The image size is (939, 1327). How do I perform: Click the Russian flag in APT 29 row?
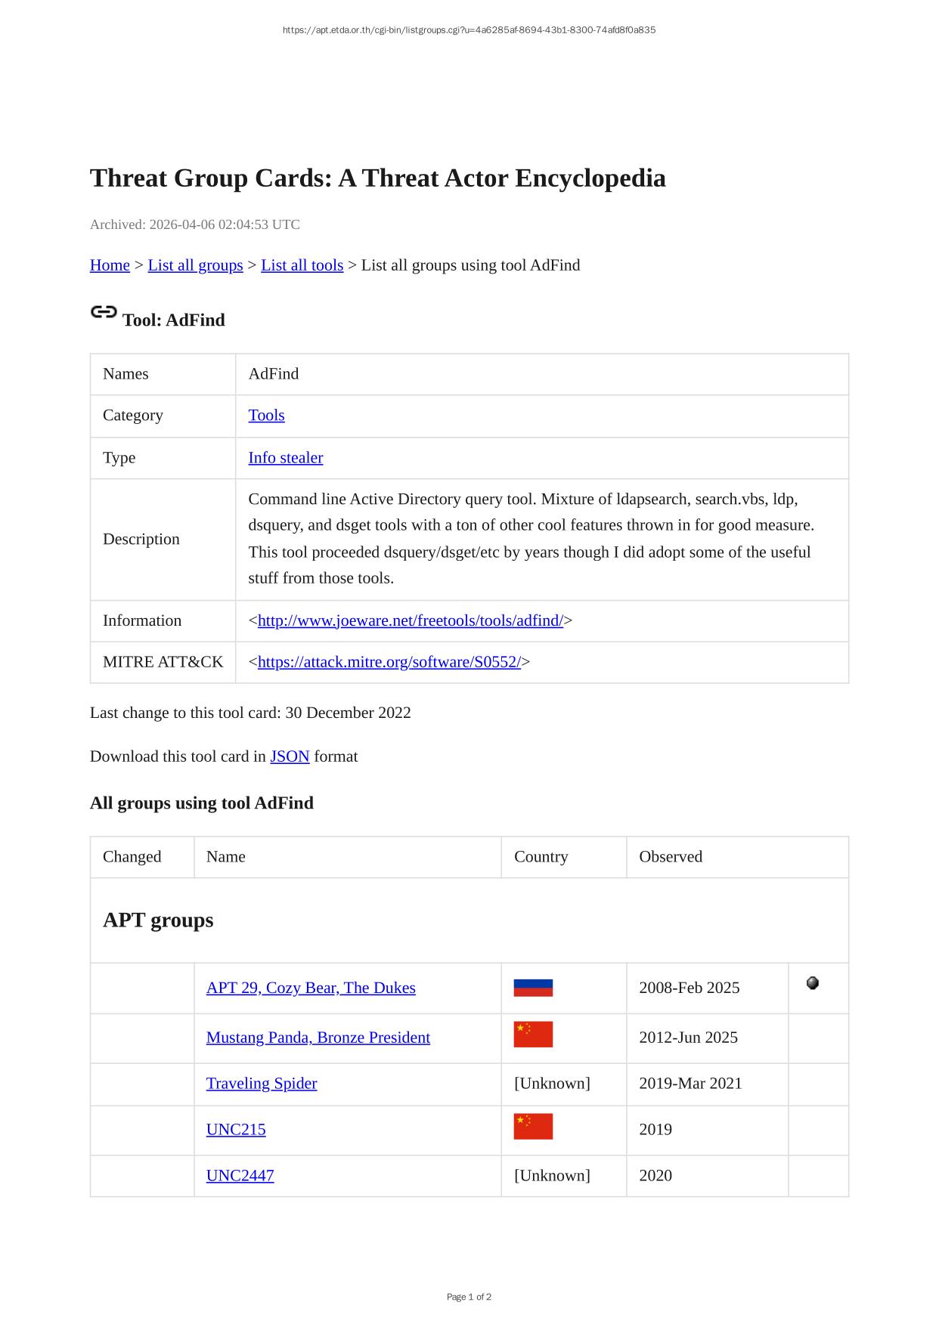click(x=533, y=988)
